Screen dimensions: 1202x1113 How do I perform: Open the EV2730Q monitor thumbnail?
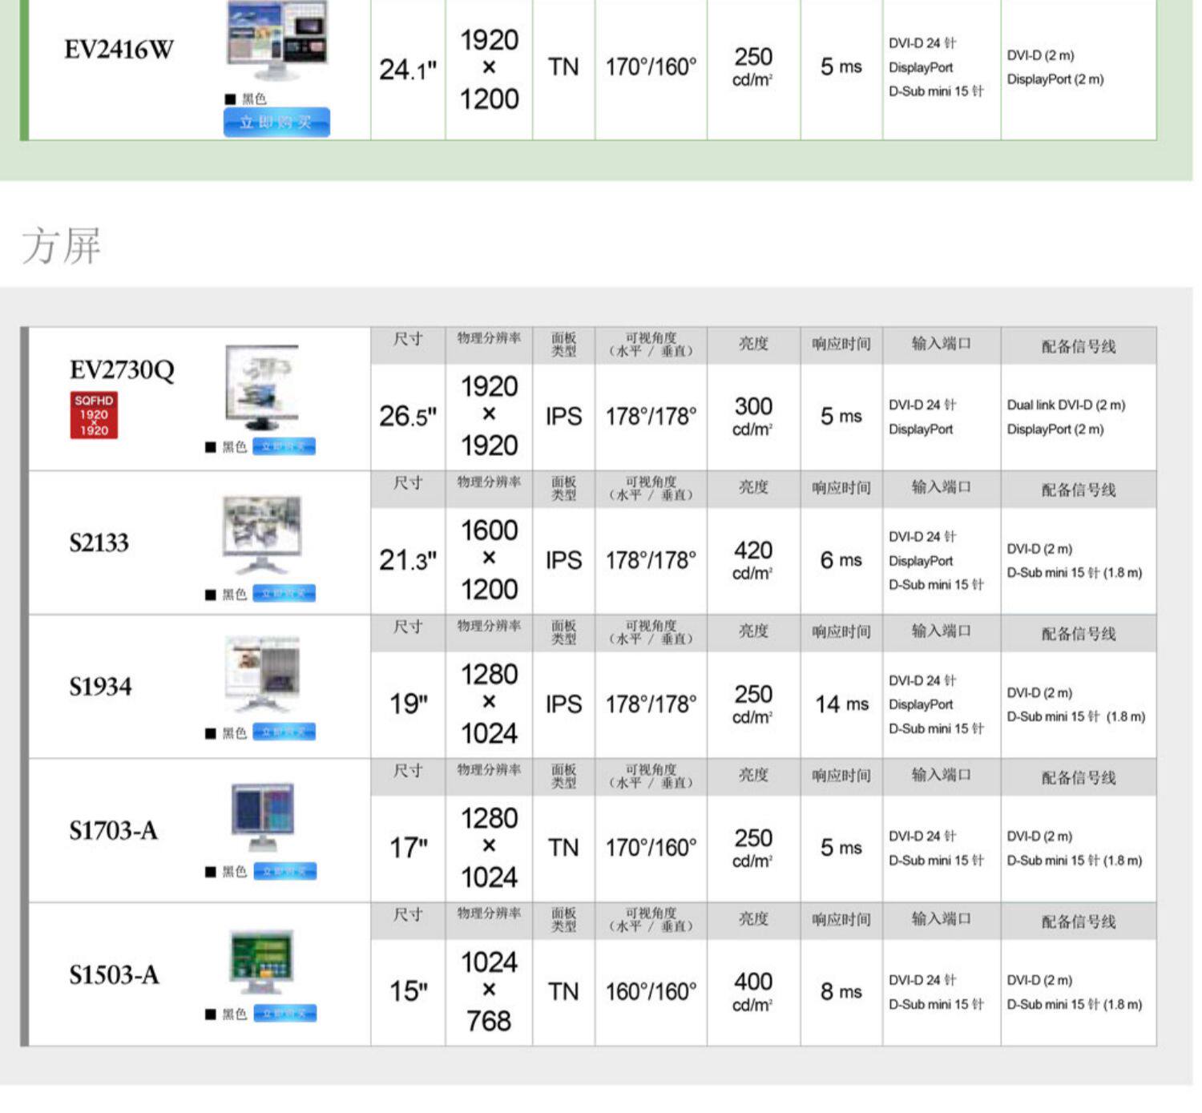click(262, 388)
